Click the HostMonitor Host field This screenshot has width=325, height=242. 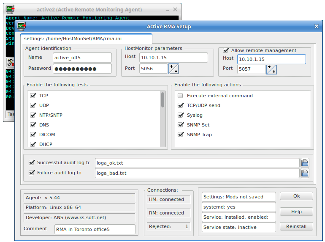coord(174,58)
